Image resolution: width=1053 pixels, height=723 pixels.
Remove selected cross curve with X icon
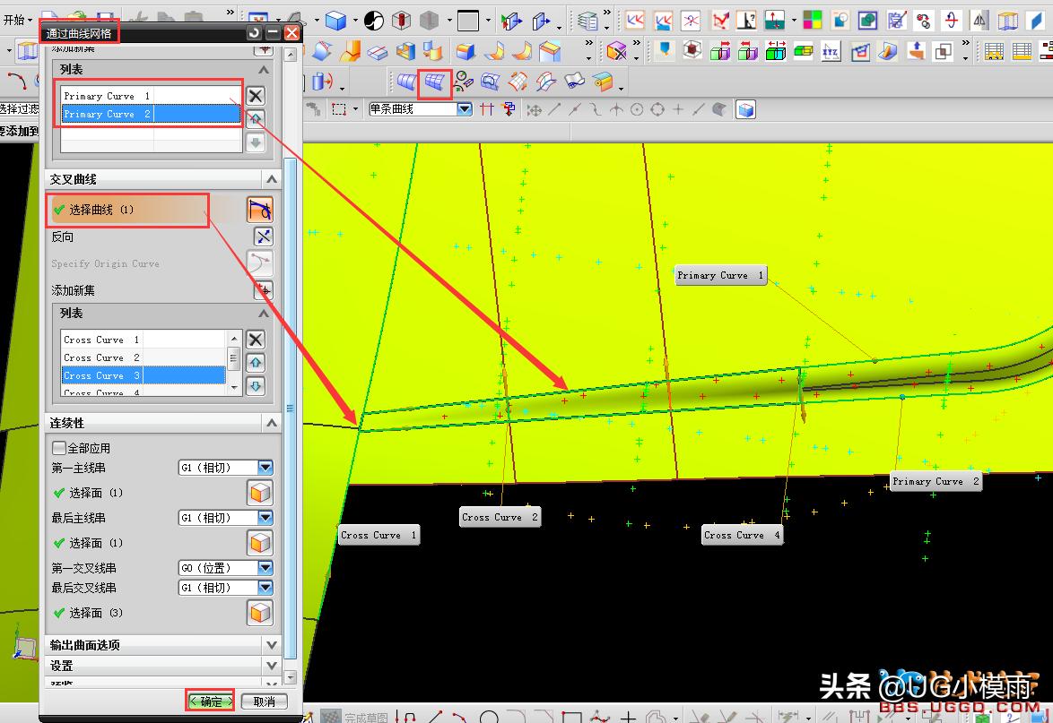[256, 340]
